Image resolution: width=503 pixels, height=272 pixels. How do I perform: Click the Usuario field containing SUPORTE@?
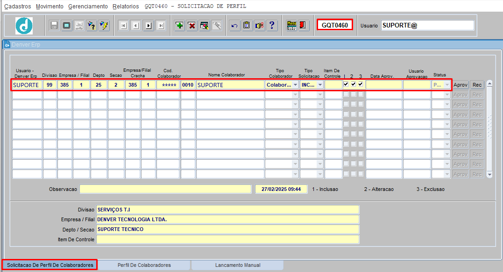click(x=427, y=25)
